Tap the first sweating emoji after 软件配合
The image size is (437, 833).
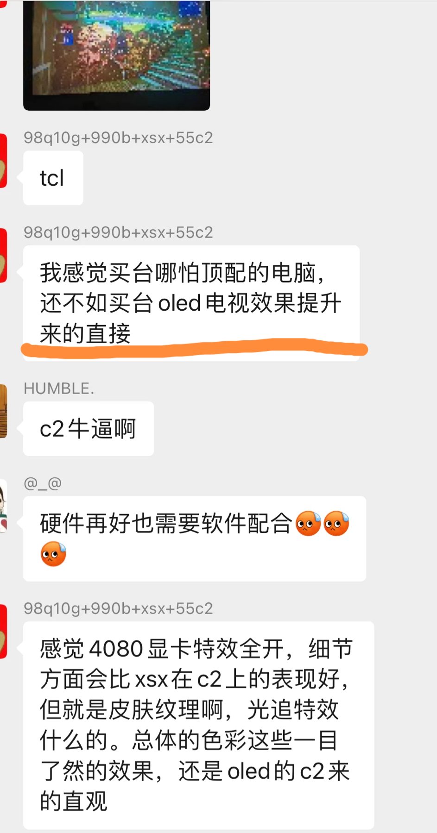coord(308,524)
